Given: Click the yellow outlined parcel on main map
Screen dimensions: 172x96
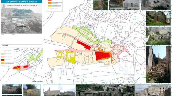Looking at the screenshot, I should coord(71,57).
